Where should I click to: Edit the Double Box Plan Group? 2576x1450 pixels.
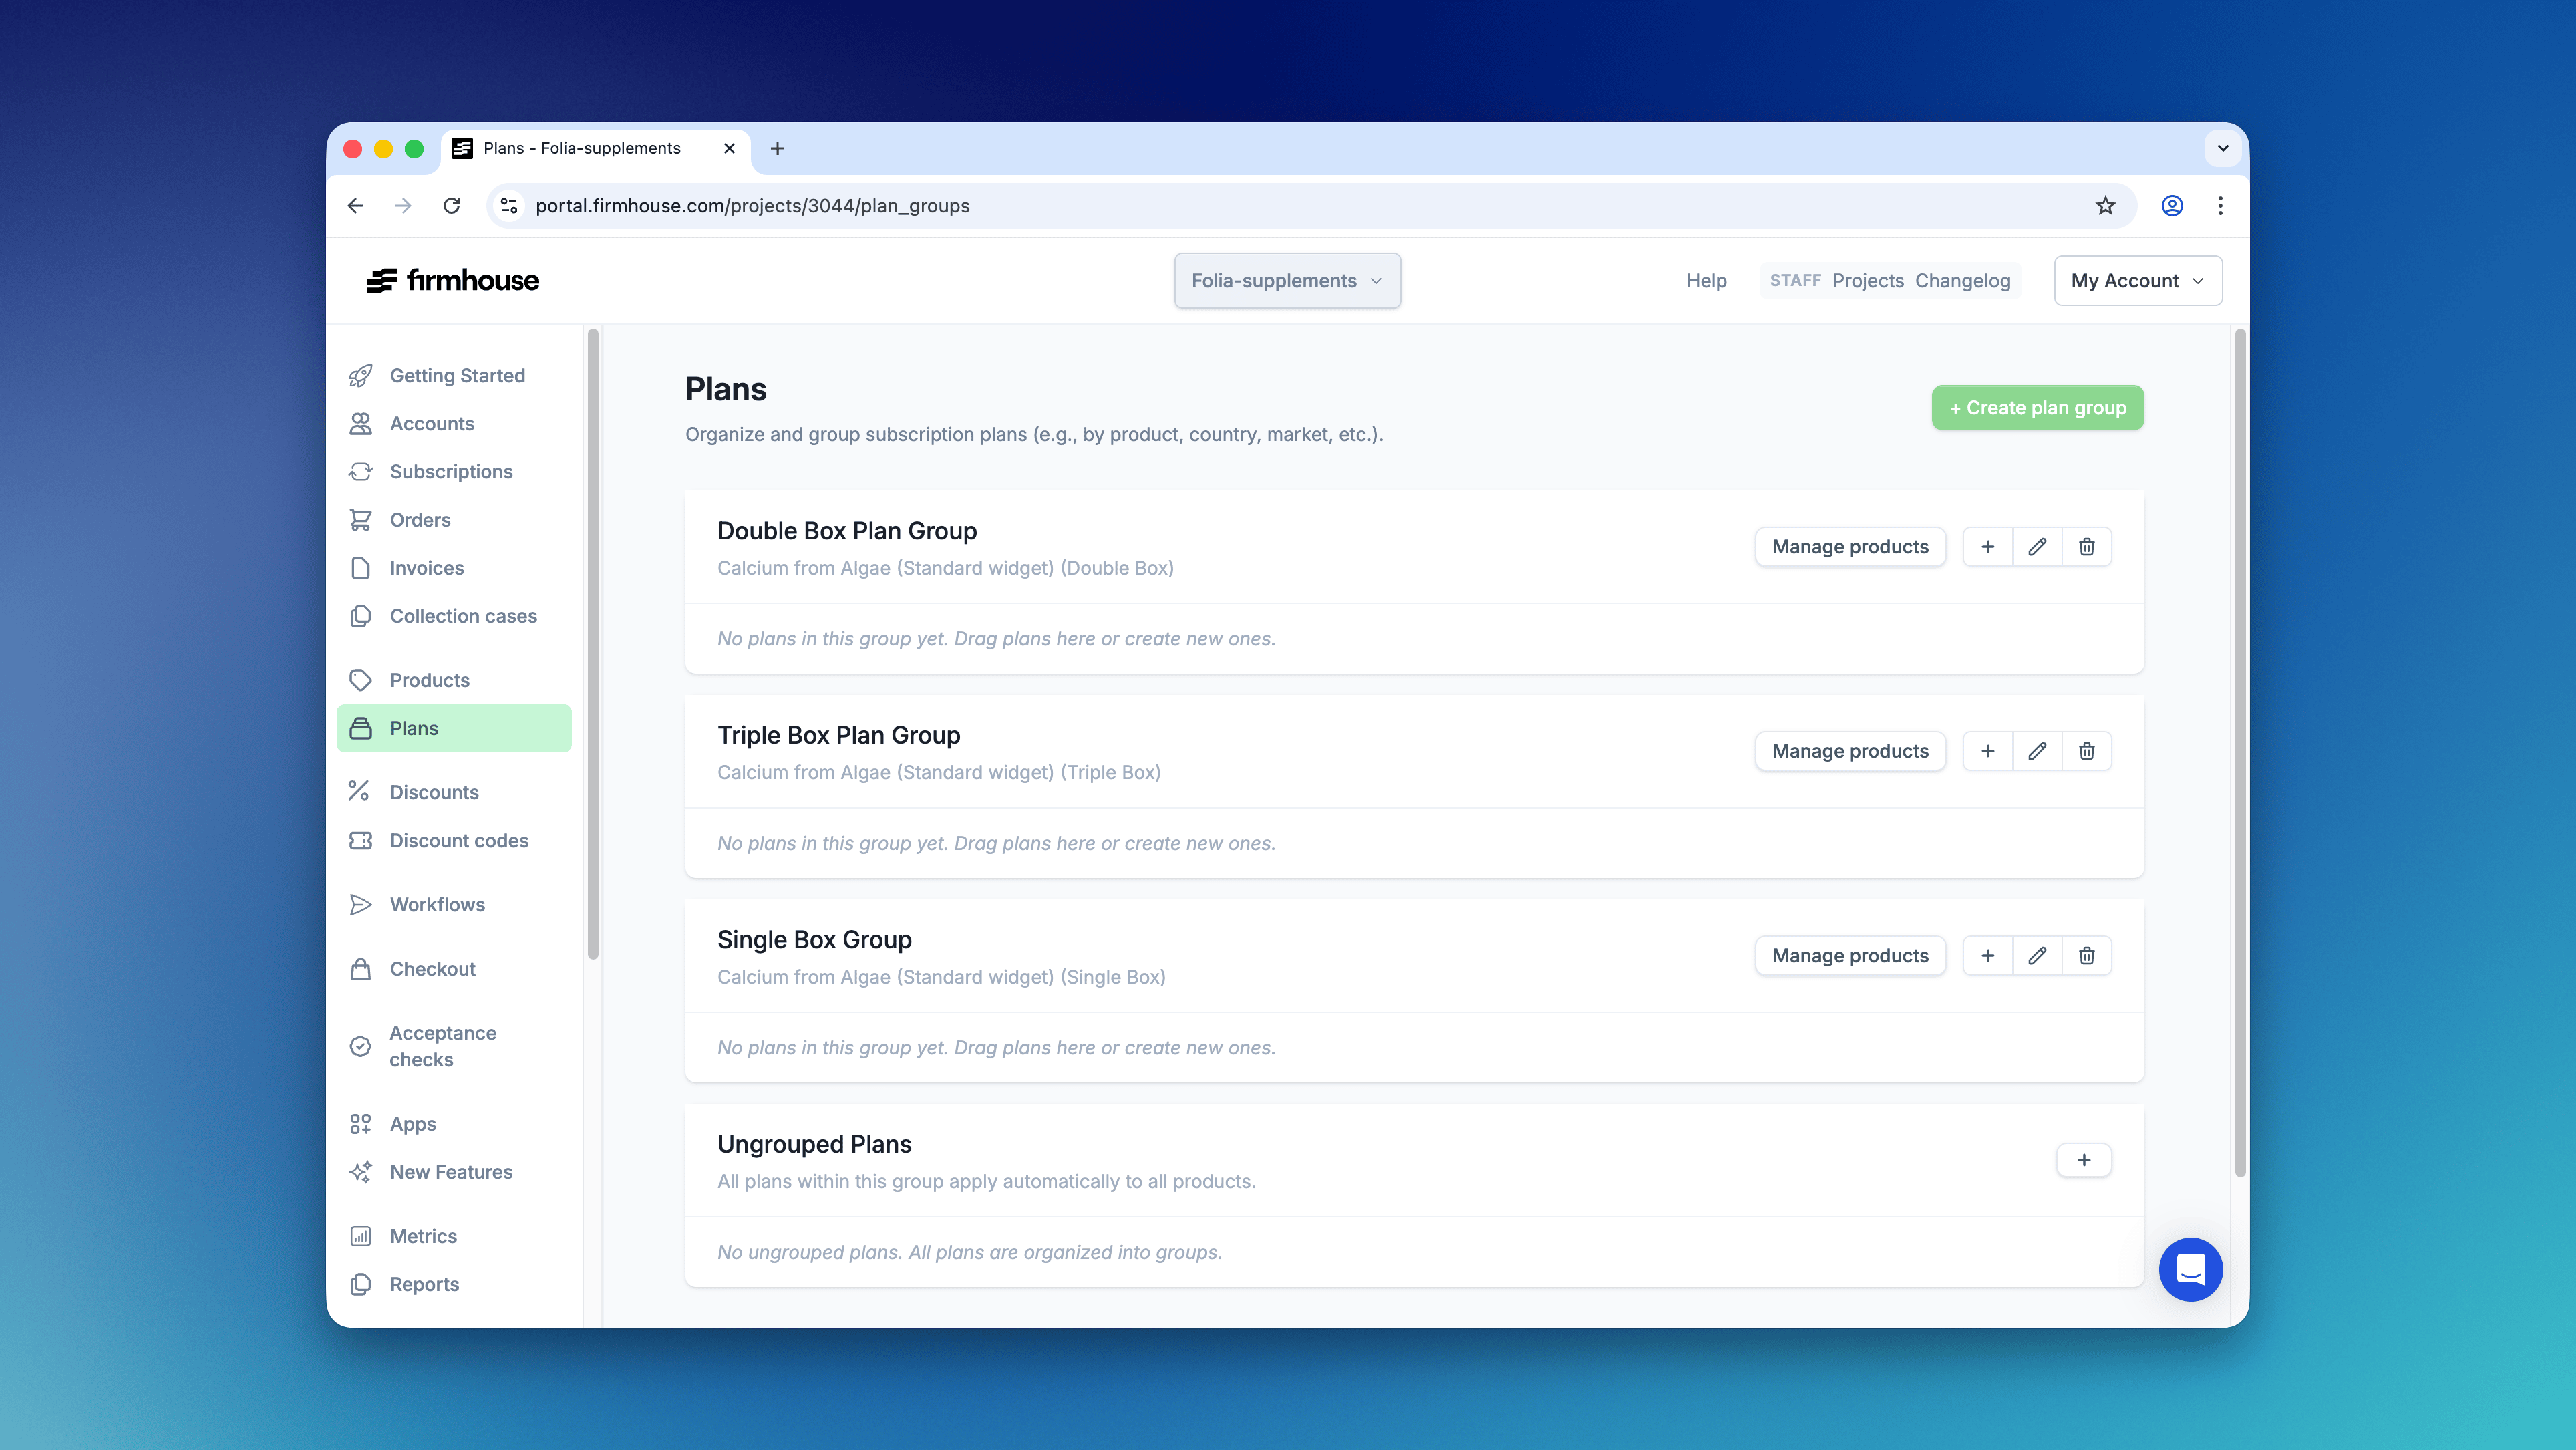(2037, 547)
